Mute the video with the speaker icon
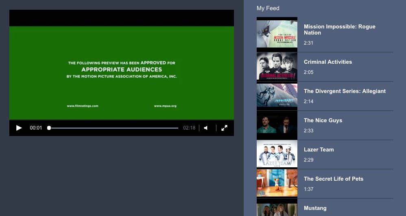Screen dimensions: 406x216 click(205, 128)
